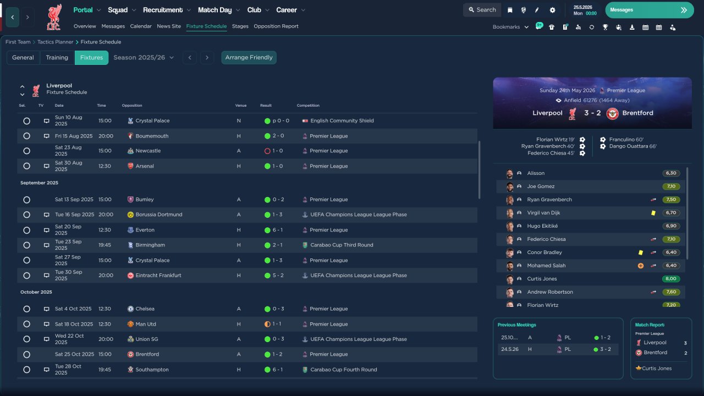Click the Liverpool crest in match summary scoreline

coord(573,113)
